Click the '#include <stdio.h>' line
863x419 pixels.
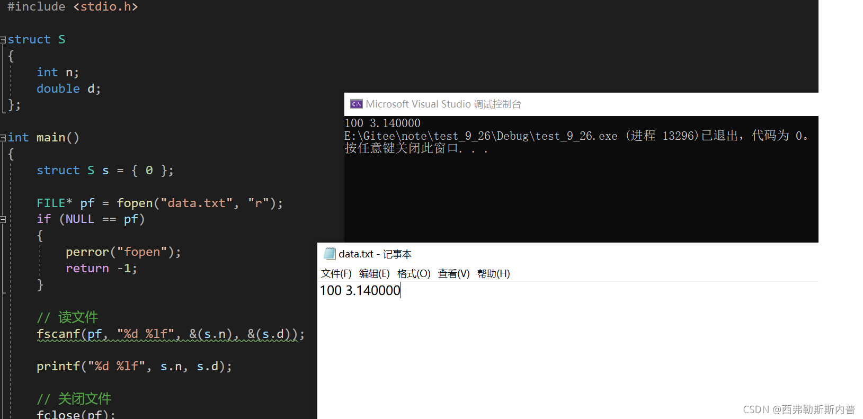[x=73, y=6]
